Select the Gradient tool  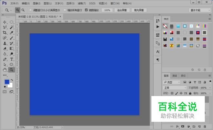[11, 48]
